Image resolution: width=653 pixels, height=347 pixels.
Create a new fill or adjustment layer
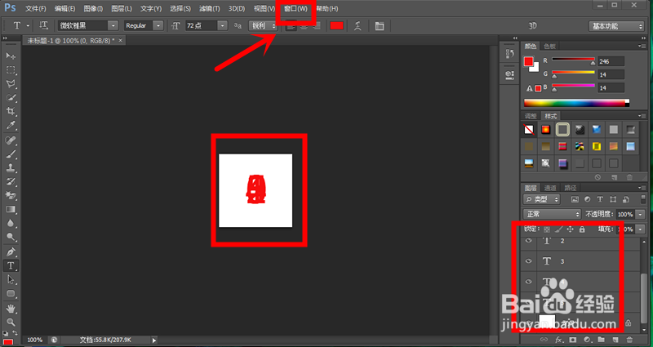coord(587,340)
